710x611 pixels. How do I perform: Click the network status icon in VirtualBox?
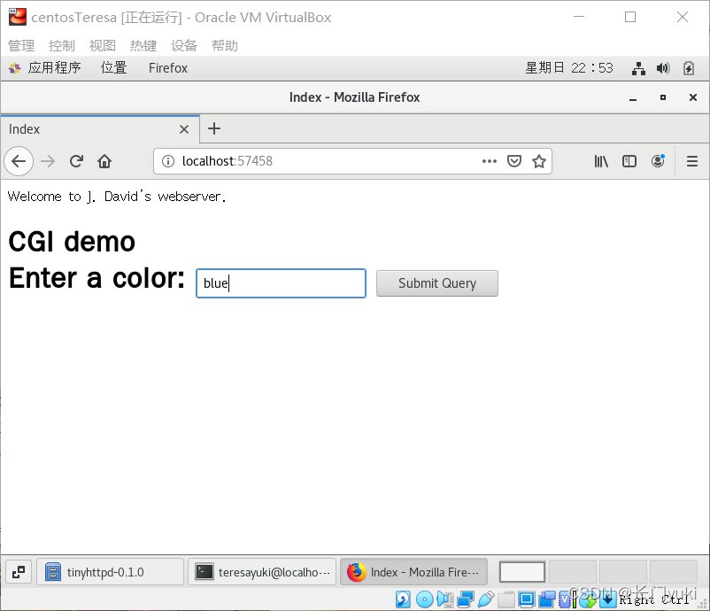click(467, 599)
